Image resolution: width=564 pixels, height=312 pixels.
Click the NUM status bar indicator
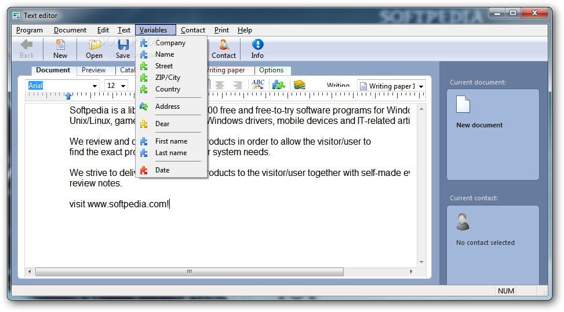(505, 291)
